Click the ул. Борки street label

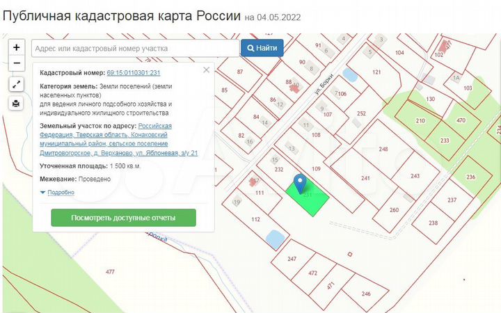point(324,84)
